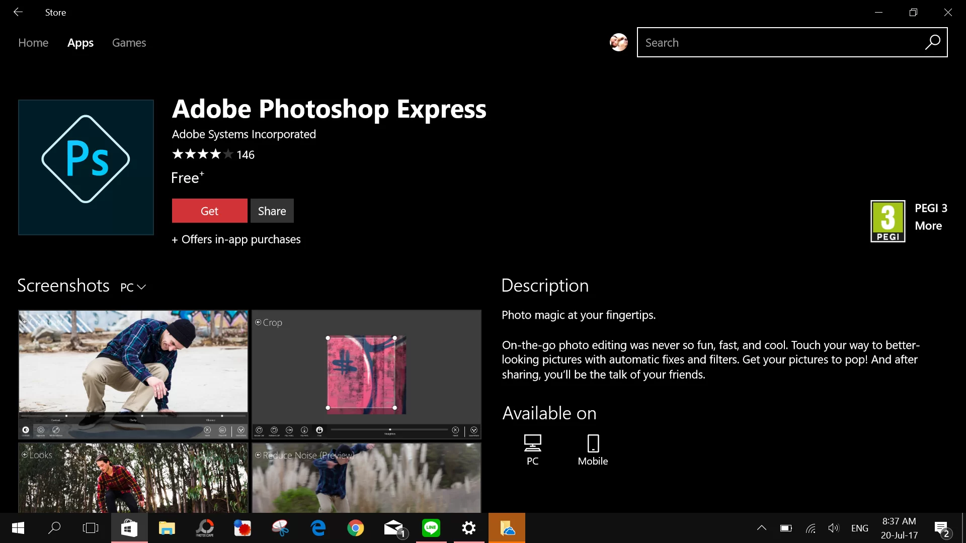Click Adobe Systems Incorporated publisher link
The height and width of the screenshot is (543, 966).
(x=244, y=134)
